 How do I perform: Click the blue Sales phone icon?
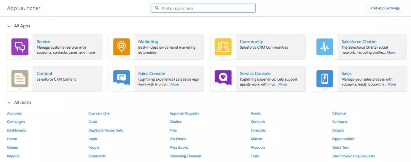pos(324,79)
